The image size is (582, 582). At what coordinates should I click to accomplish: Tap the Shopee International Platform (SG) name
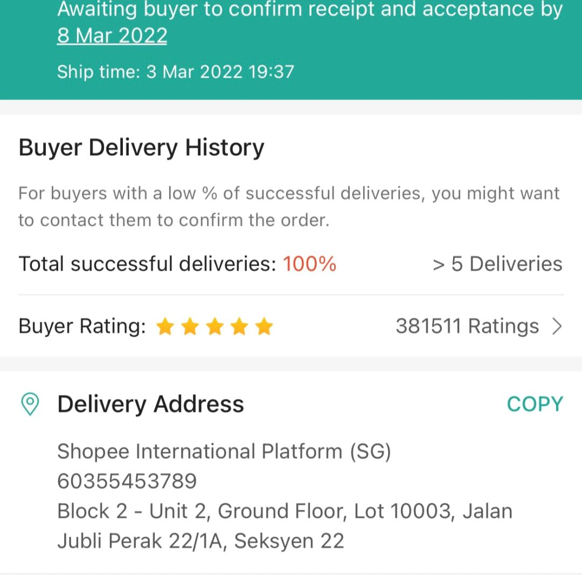tap(224, 452)
